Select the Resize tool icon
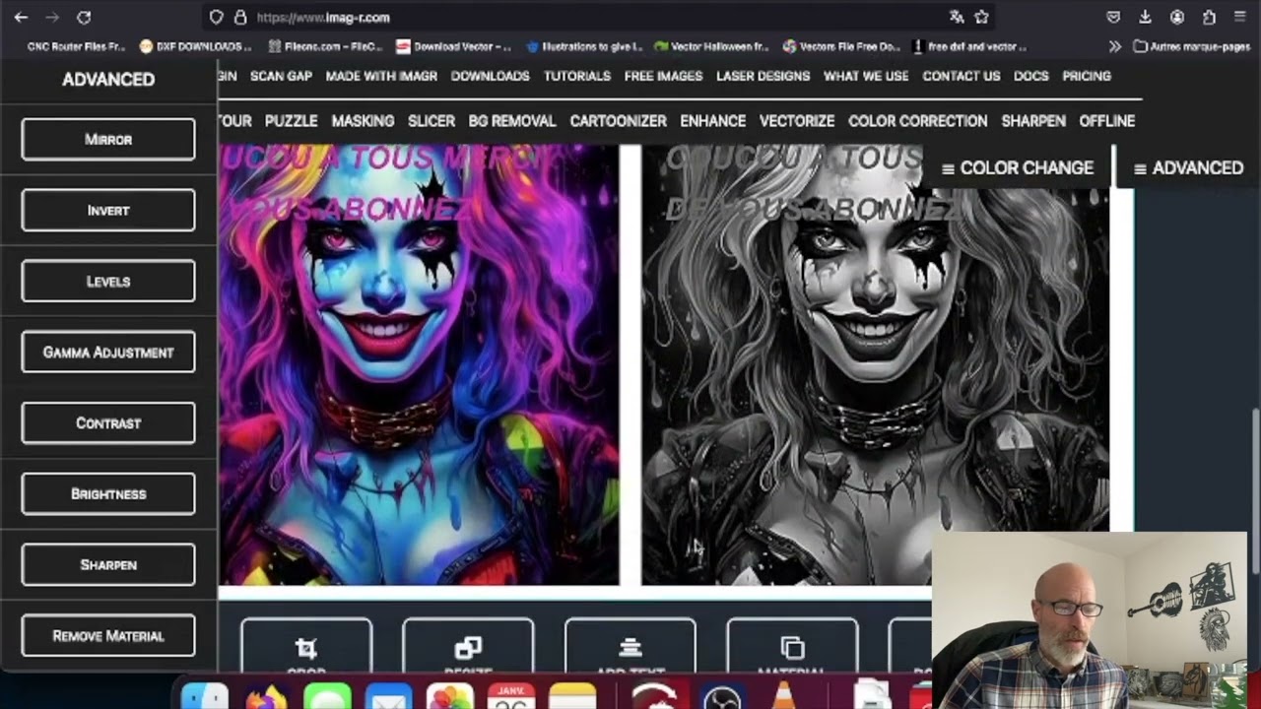The height and width of the screenshot is (709, 1261). coord(468,647)
